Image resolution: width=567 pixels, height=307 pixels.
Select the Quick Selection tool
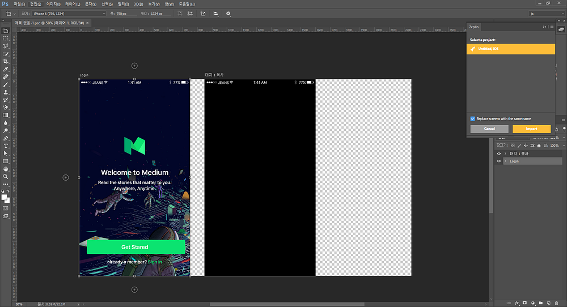pos(6,54)
